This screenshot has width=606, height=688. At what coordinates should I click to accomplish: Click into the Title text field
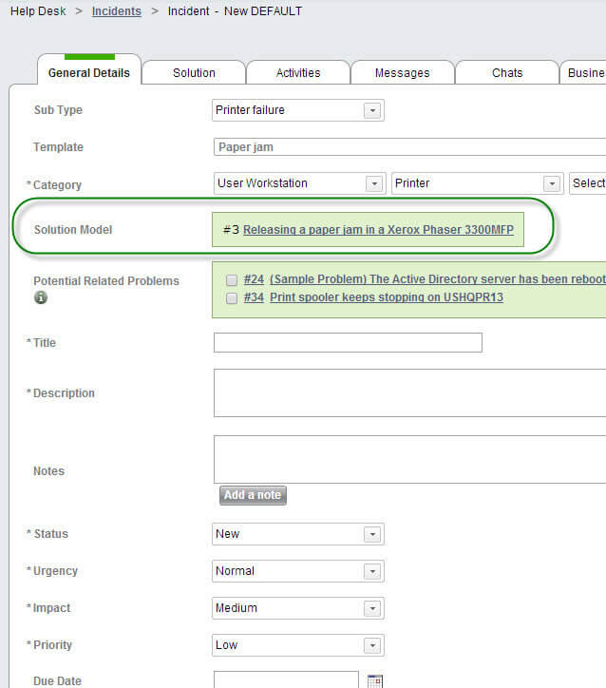coord(348,343)
